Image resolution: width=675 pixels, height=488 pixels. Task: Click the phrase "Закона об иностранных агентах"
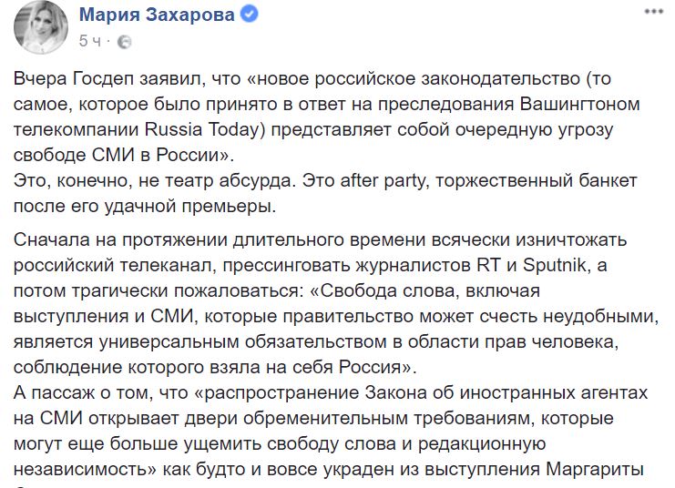(x=506, y=393)
